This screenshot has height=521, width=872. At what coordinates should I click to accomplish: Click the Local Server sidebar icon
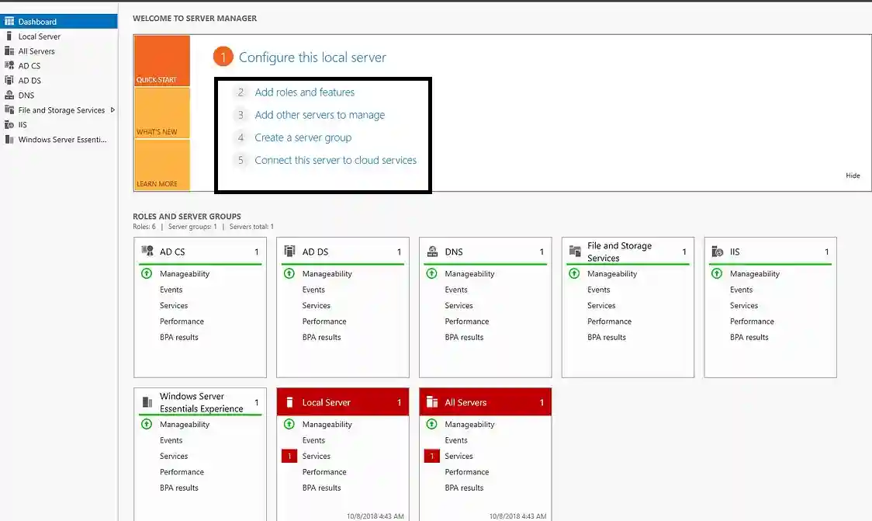tap(9, 36)
